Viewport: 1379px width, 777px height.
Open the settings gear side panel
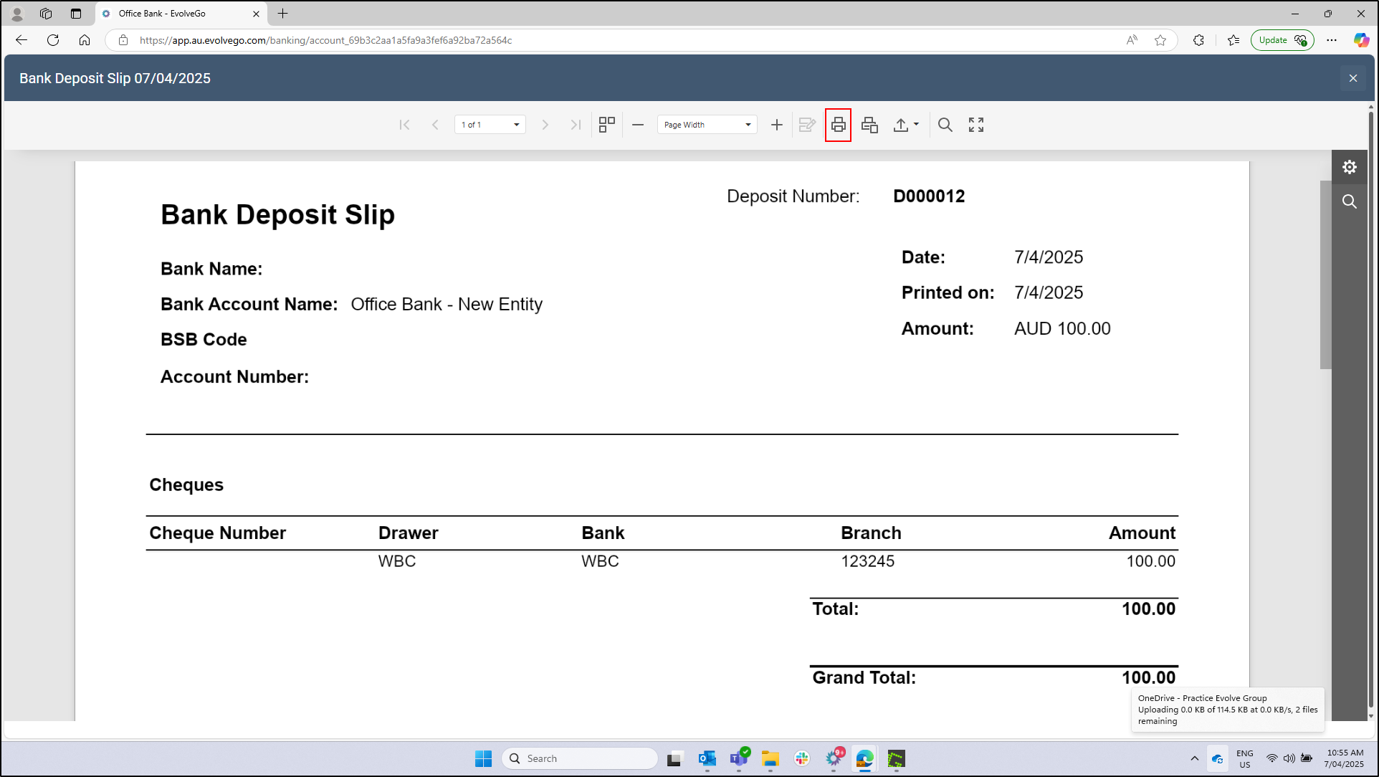click(1350, 167)
